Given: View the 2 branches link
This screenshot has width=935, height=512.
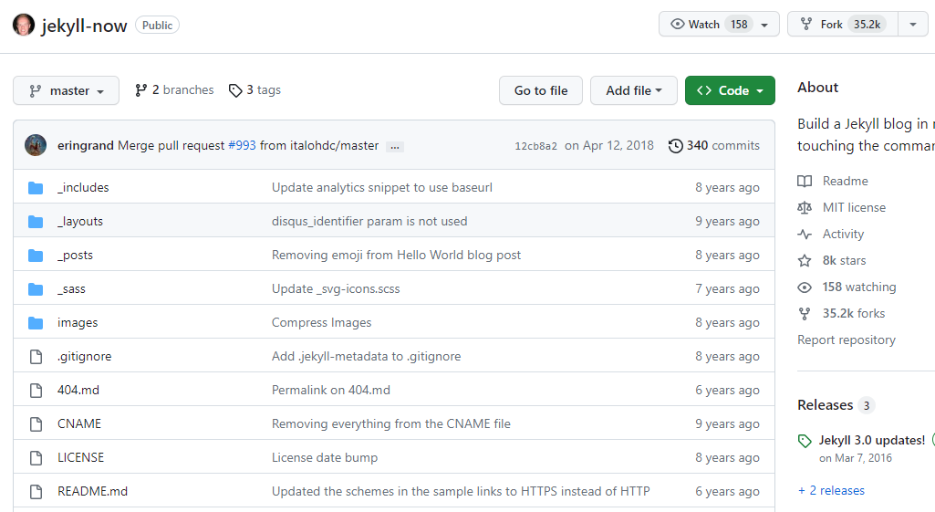Looking at the screenshot, I should point(174,90).
